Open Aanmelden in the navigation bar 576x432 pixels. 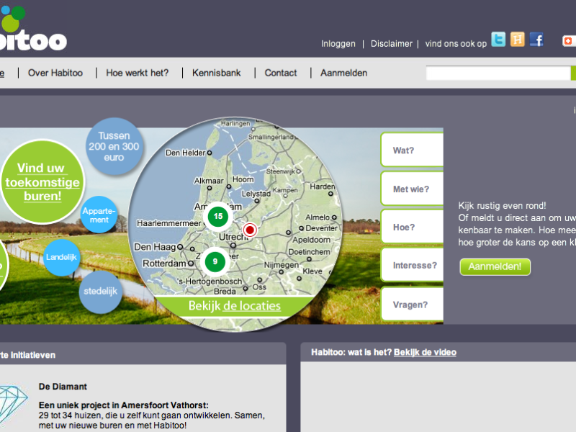click(343, 73)
